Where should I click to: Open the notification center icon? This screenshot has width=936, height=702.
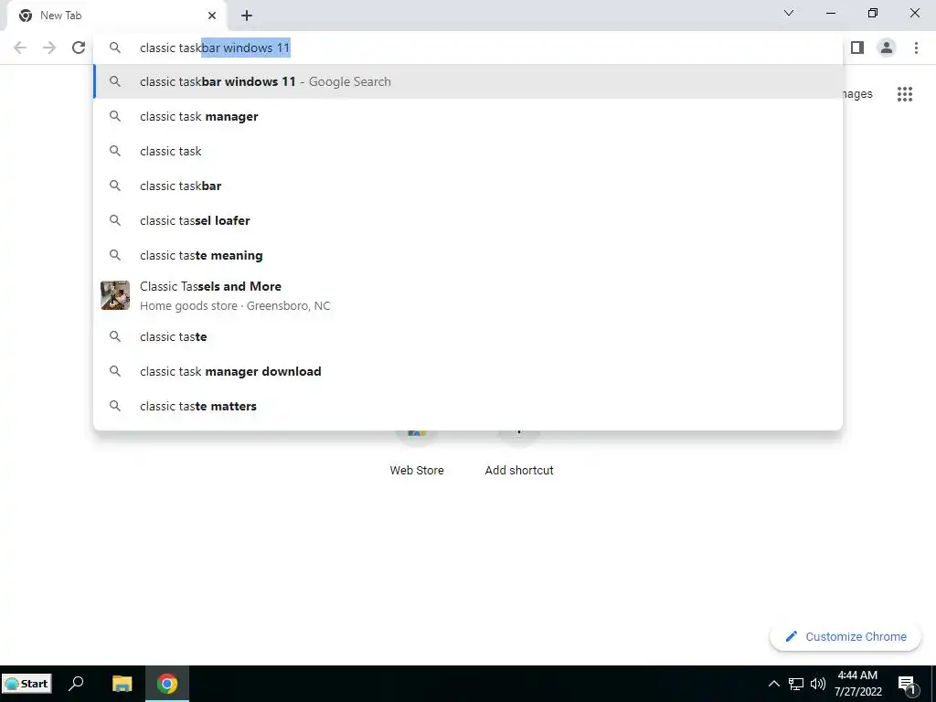click(x=908, y=684)
